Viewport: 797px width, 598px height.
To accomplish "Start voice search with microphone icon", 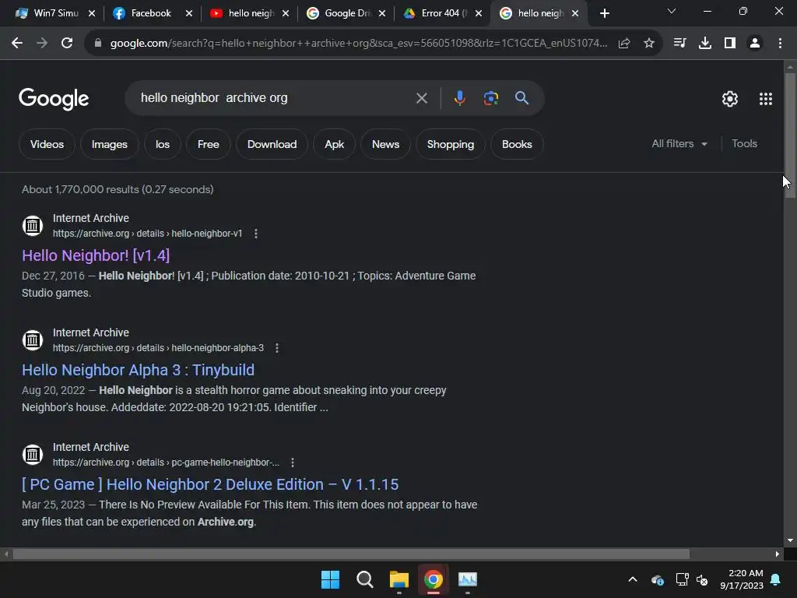I will [459, 98].
